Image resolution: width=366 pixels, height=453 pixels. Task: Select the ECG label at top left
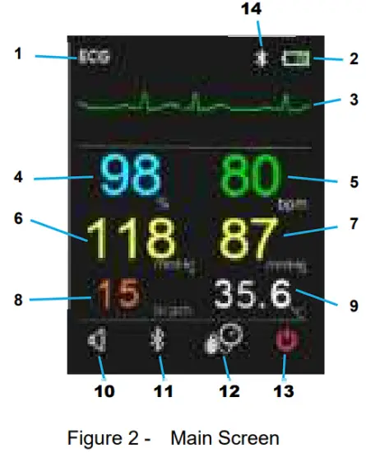tap(95, 57)
